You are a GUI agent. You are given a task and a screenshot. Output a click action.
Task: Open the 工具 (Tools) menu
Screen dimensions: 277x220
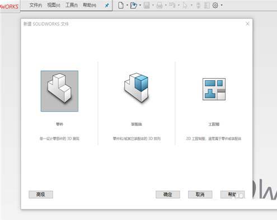tap(72, 5)
